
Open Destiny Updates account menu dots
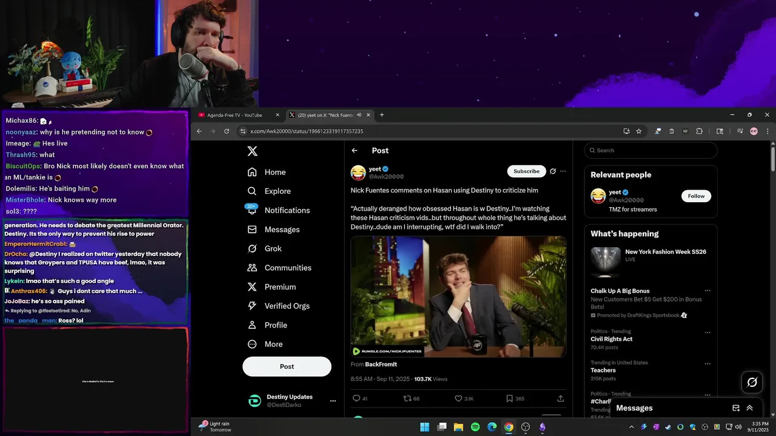(333, 401)
